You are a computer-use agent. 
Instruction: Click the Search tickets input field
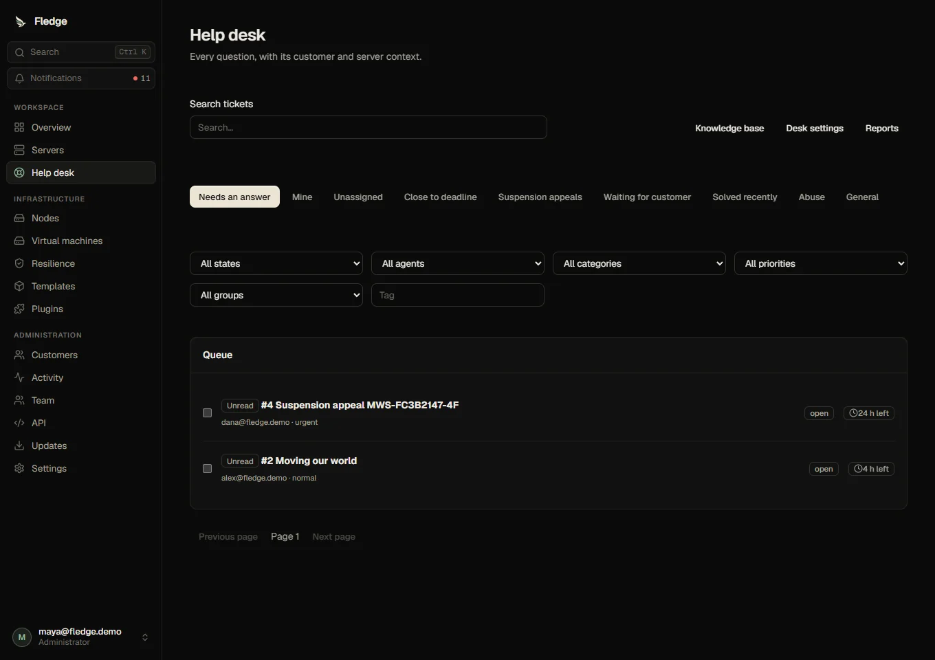pyautogui.click(x=368, y=127)
